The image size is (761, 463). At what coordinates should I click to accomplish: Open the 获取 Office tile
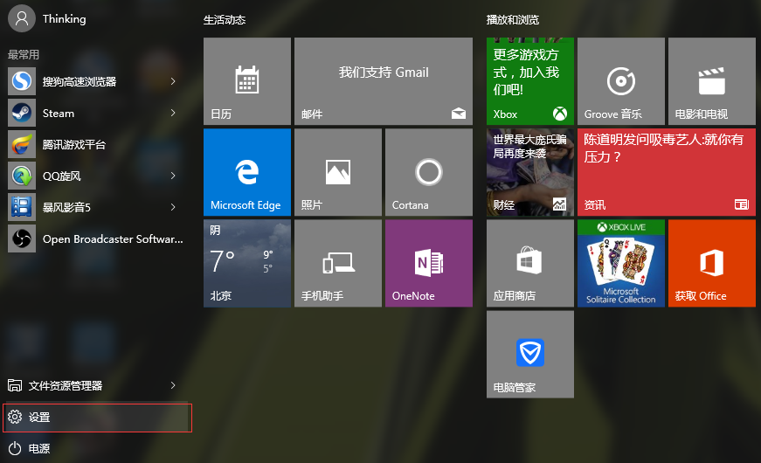click(x=711, y=263)
